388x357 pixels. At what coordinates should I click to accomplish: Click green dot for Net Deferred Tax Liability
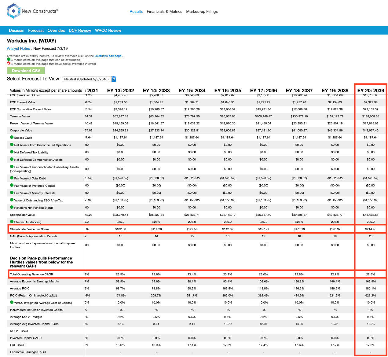(x=12, y=152)
